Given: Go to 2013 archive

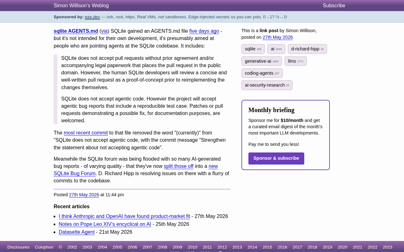Looking at the screenshot, I should (x=237, y=247).
